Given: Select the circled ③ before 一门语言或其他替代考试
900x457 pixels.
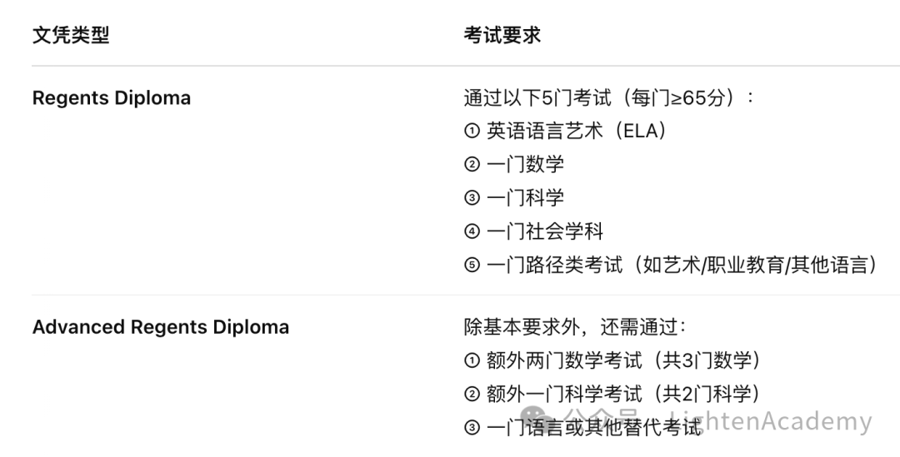Looking at the screenshot, I should 472,428.
